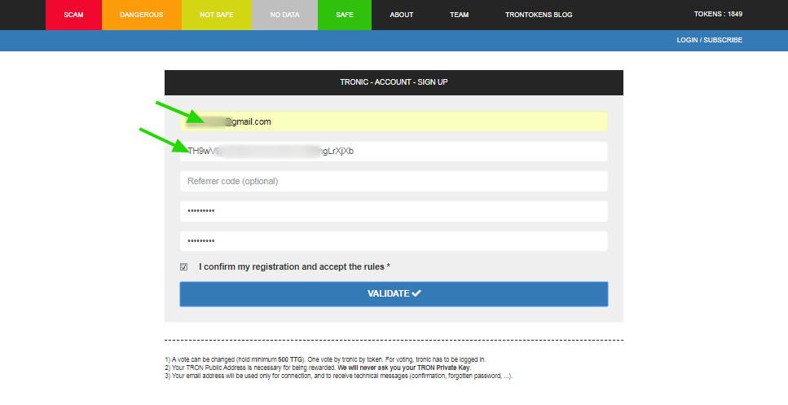This screenshot has width=788, height=405.
Task: Open the ABOUT page
Action: tap(402, 15)
